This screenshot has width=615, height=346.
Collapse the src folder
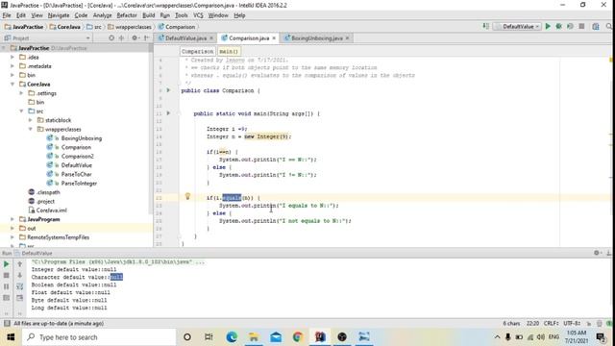(x=21, y=111)
